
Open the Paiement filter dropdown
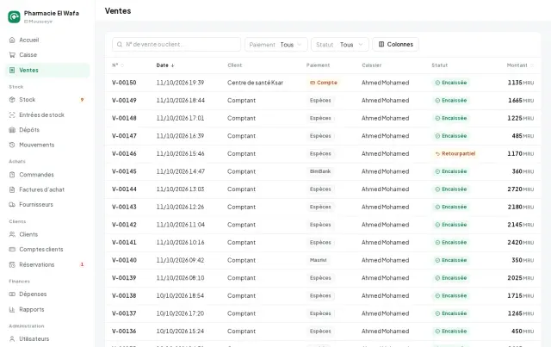pos(275,45)
